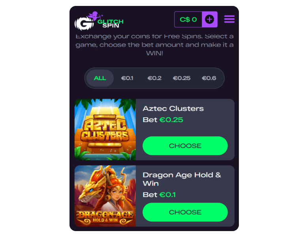Click the Aztec Clusters title text
The height and width of the screenshot is (237, 308).
[x=173, y=109]
